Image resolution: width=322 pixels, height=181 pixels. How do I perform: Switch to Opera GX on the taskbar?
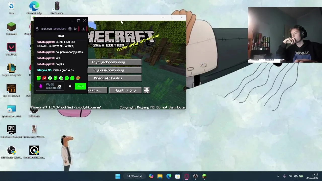(186, 176)
